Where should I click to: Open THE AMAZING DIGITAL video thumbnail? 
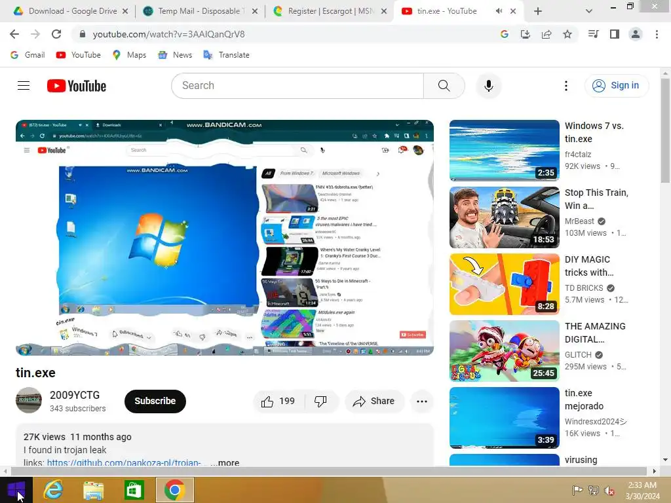pyautogui.click(x=504, y=351)
